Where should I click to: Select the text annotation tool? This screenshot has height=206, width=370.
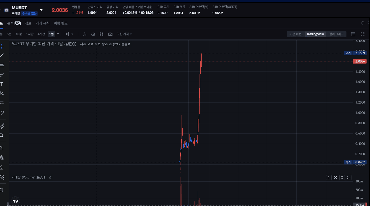[x=2, y=84]
